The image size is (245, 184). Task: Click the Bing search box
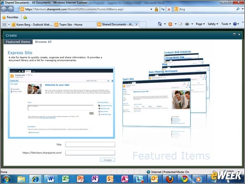[206, 9]
